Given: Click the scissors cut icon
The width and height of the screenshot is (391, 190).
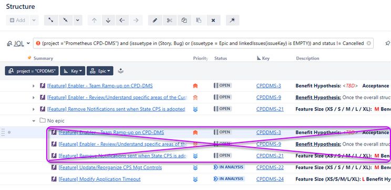Looking at the screenshot, I should (x=170, y=20).
